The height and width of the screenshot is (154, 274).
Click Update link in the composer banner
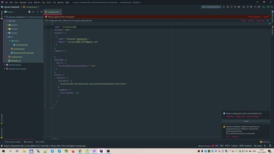pos(251,21)
